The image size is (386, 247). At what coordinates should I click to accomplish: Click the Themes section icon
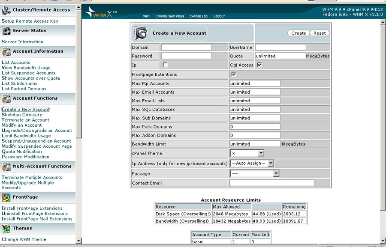(x=6, y=229)
